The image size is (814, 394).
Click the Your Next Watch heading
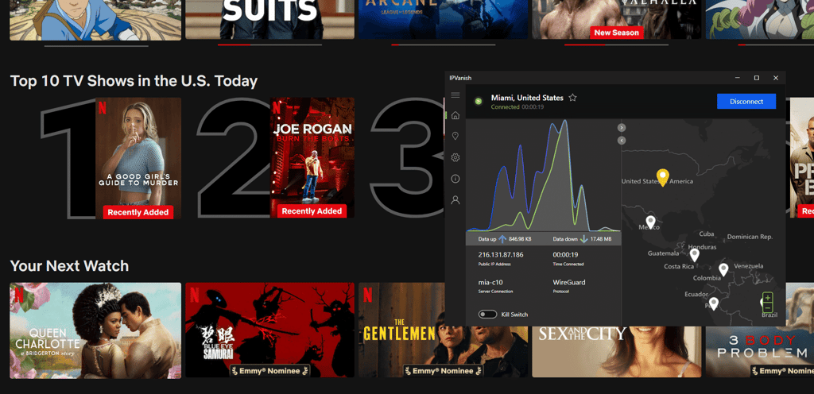[69, 266]
